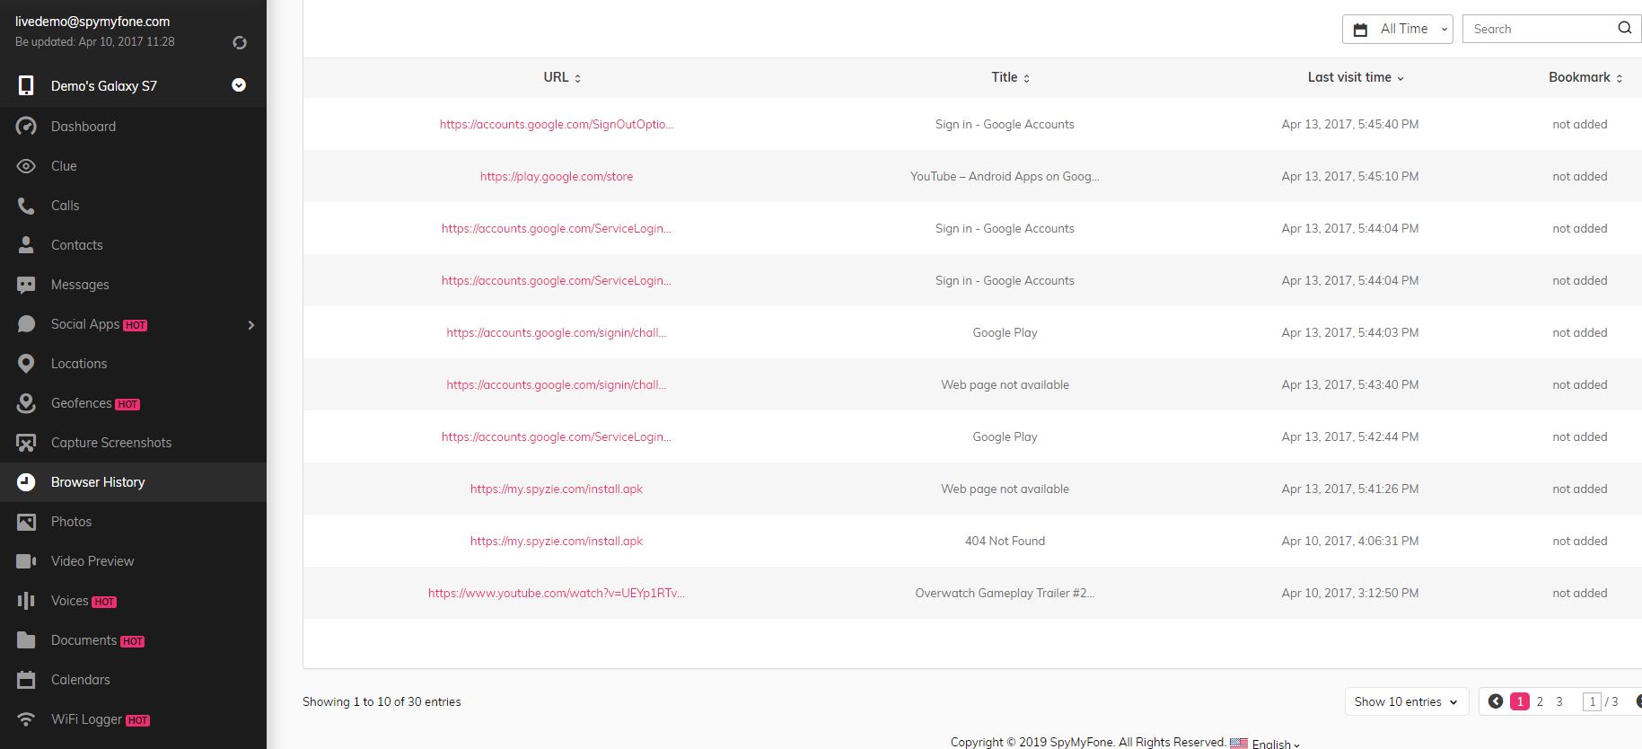Click 'YouTube – Android Apps on Goog...' title
The height and width of the screenshot is (749, 1642).
(1005, 176)
